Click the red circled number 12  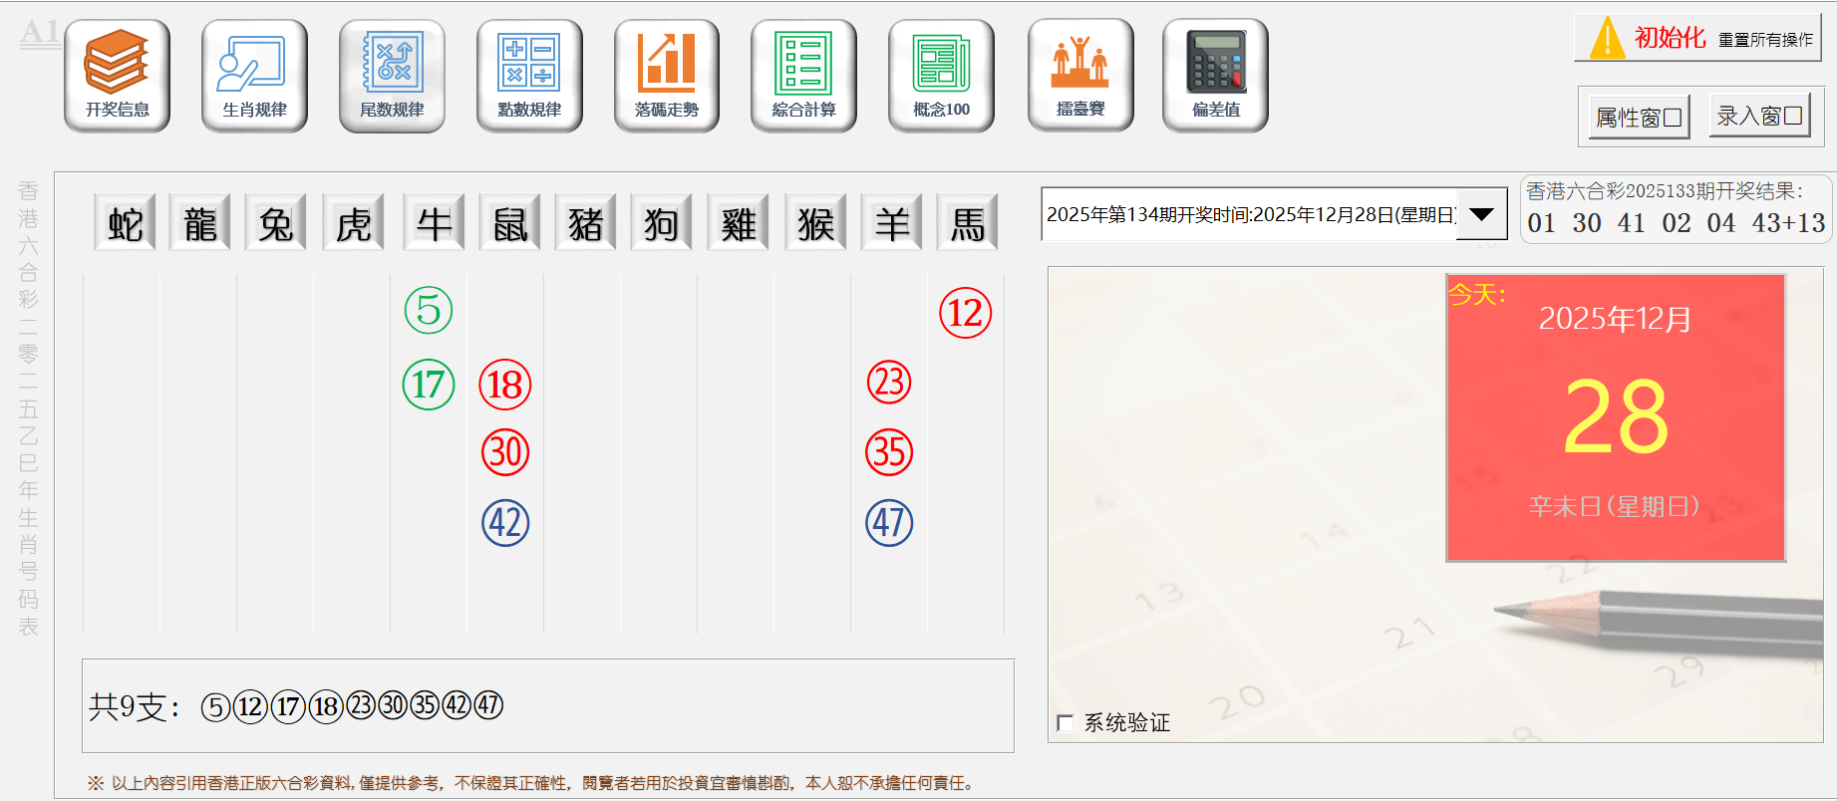click(965, 313)
